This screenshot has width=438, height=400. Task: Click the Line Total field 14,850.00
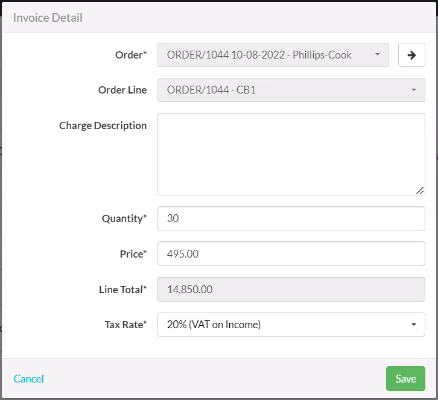[x=291, y=290]
